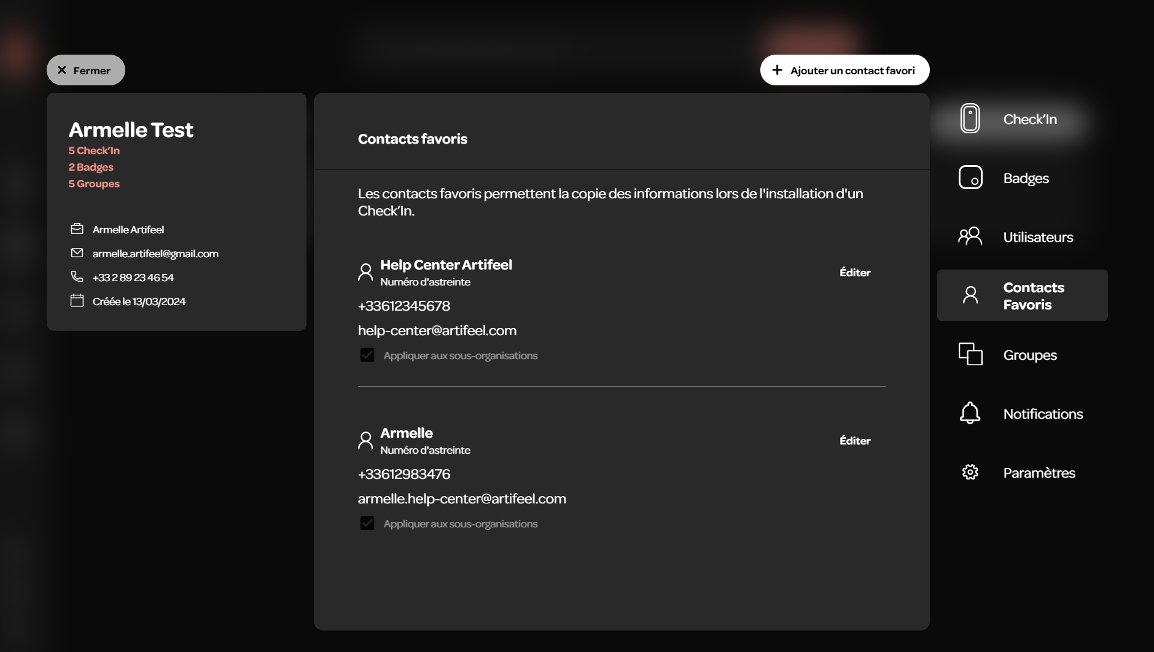Add a favorite contact
Screen dimensions: 1154x652
(x=844, y=70)
